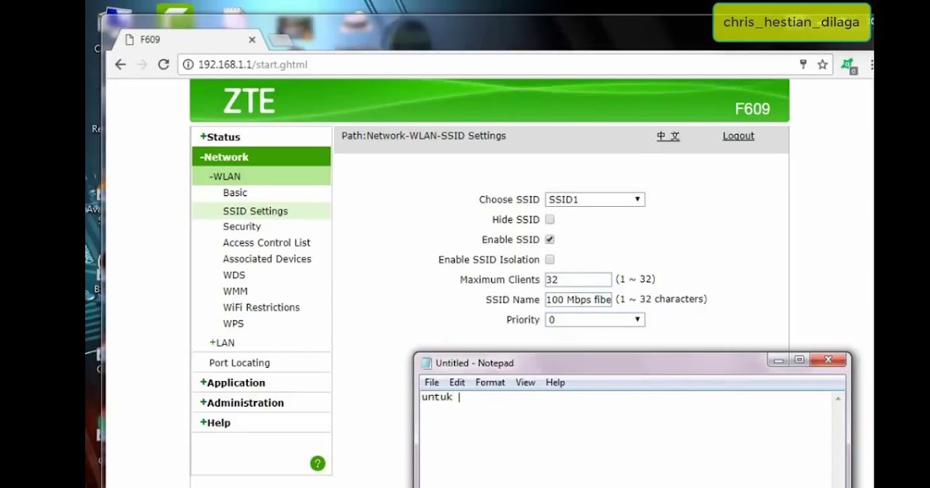Open the Security WLAN page
This screenshot has width=930, height=488.
pyautogui.click(x=242, y=226)
